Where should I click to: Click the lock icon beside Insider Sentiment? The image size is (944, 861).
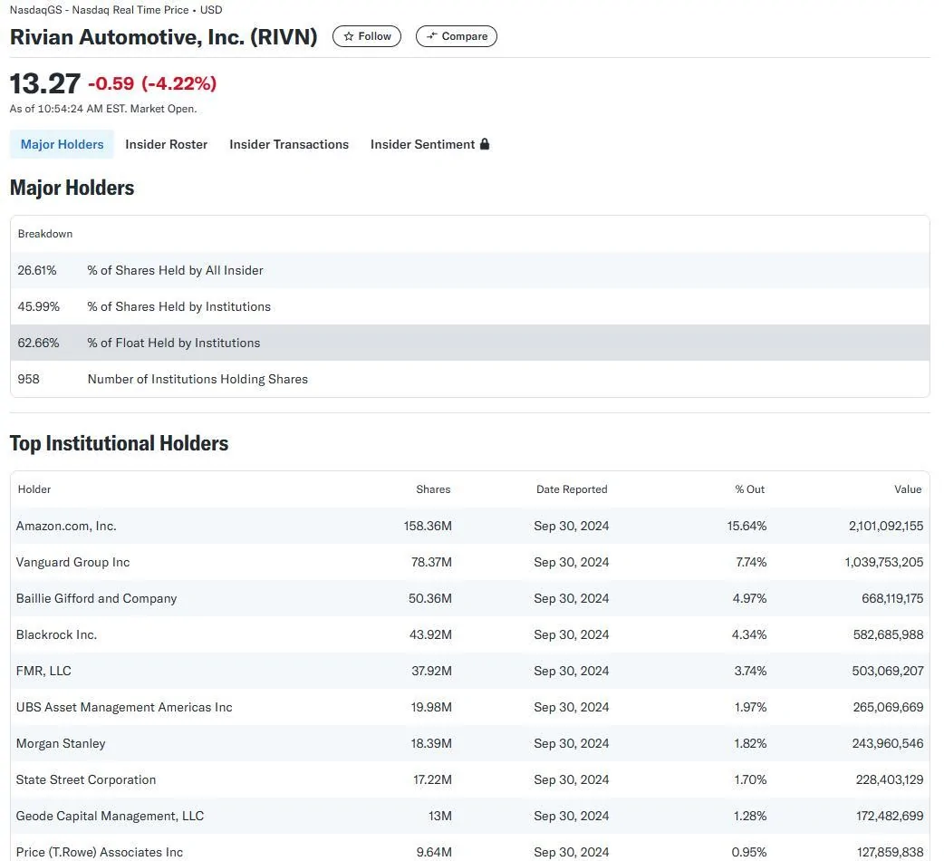pos(485,144)
